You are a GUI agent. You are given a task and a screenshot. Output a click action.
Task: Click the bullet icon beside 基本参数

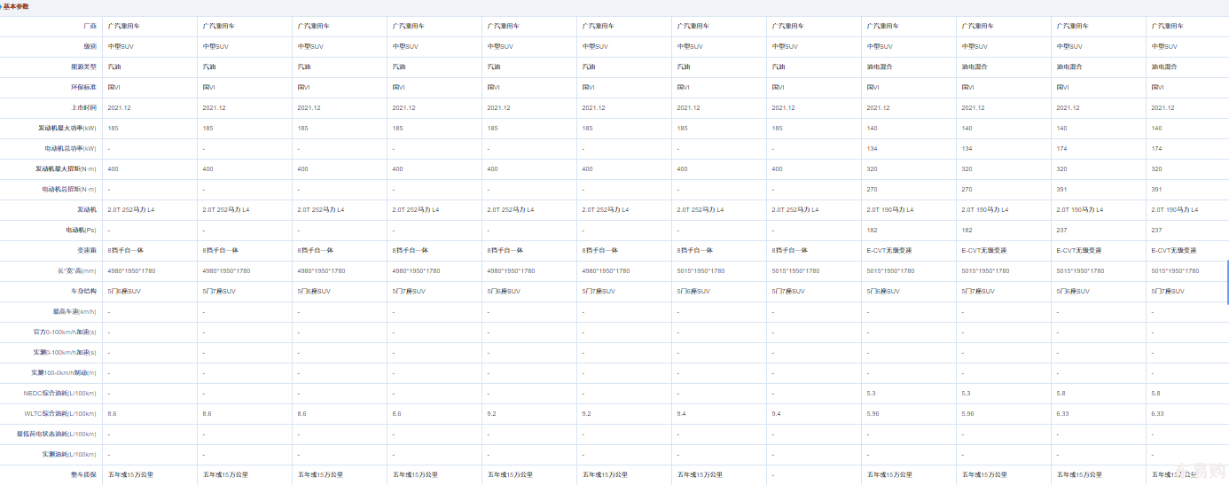coord(2,6)
